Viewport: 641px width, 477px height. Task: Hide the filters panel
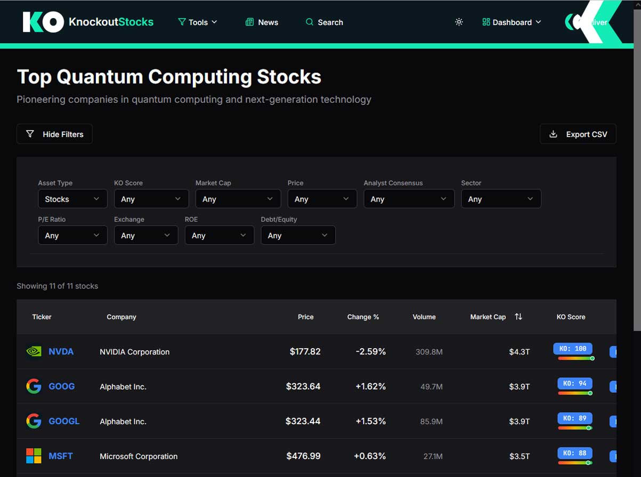(54, 134)
